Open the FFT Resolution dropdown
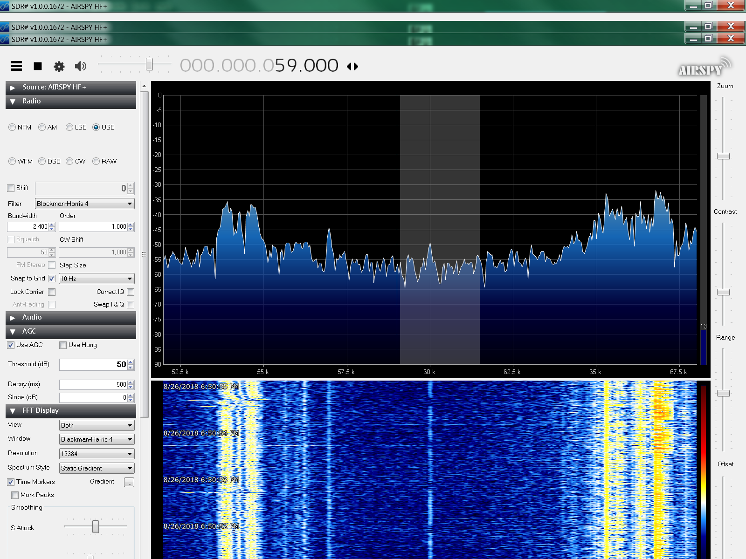This screenshot has width=746, height=559. pos(97,454)
